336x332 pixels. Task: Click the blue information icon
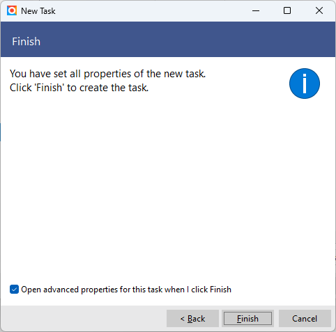point(305,84)
